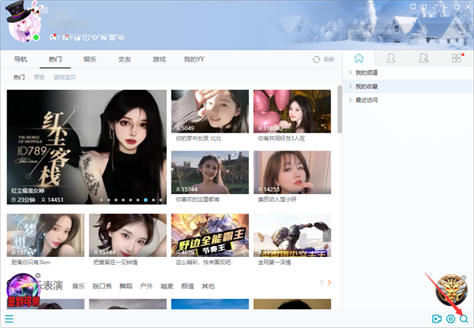
Task: Open the 我的YY tab
Action: click(194, 59)
